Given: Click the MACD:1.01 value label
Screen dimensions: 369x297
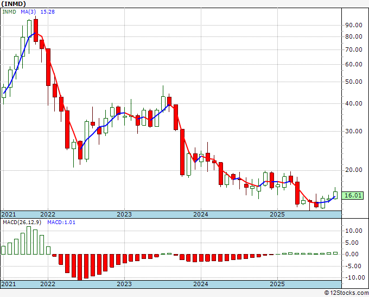Looking at the screenshot, I should (x=61, y=222).
